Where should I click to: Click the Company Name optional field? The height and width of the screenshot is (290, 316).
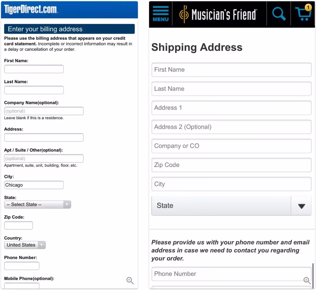[x=44, y=111]
